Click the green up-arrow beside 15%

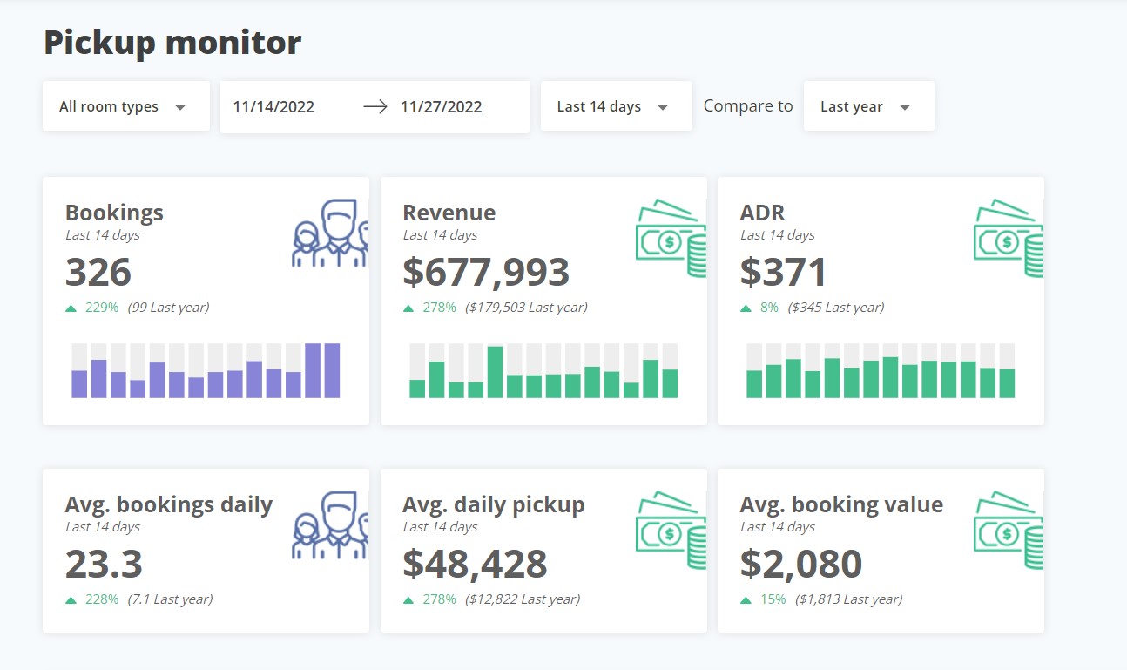[746, 599]
